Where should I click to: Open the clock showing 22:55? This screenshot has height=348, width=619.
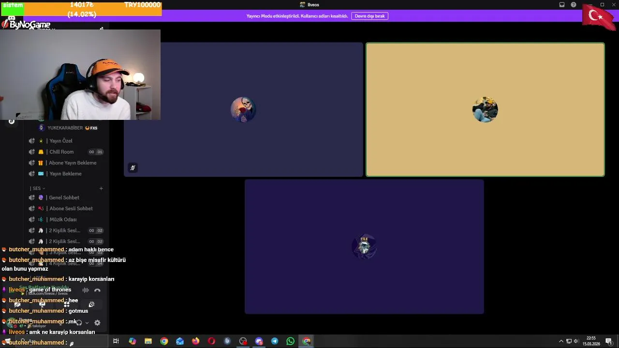(591, 341)
